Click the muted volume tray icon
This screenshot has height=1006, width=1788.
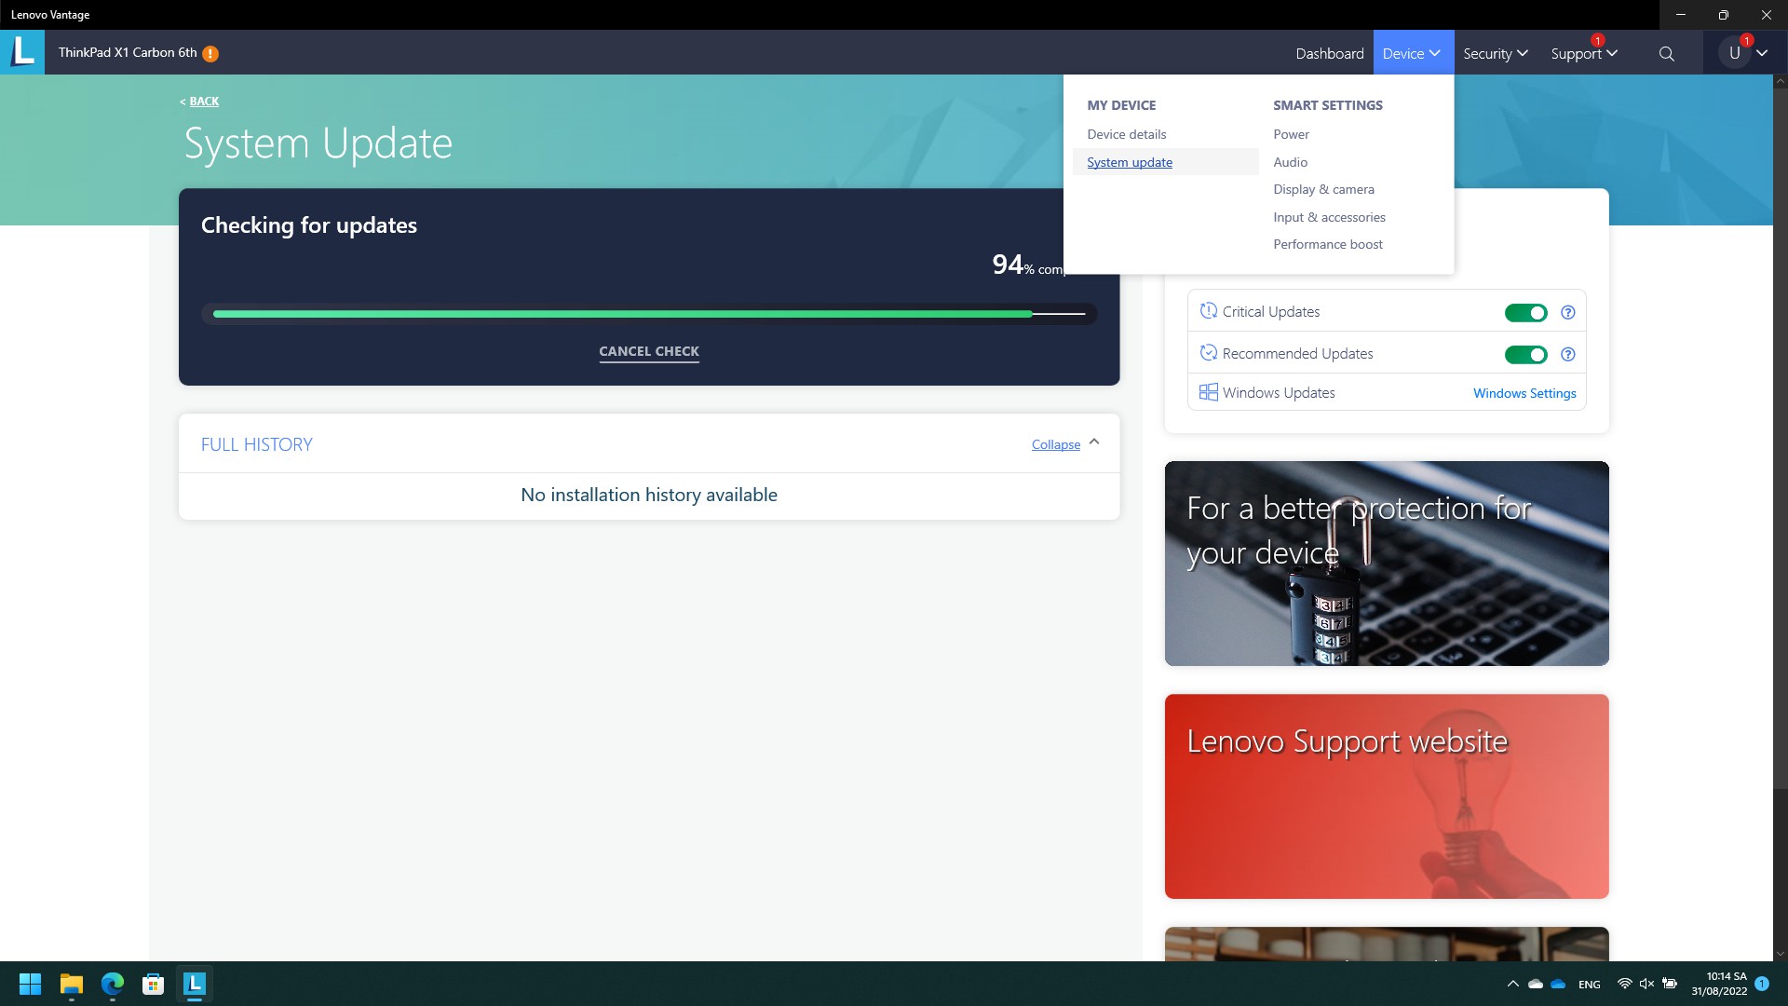[1646, 984]
